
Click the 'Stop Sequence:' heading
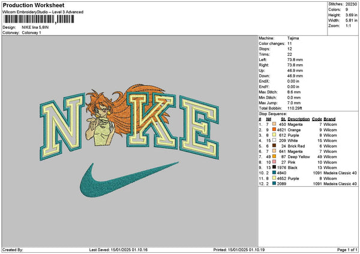273,114
